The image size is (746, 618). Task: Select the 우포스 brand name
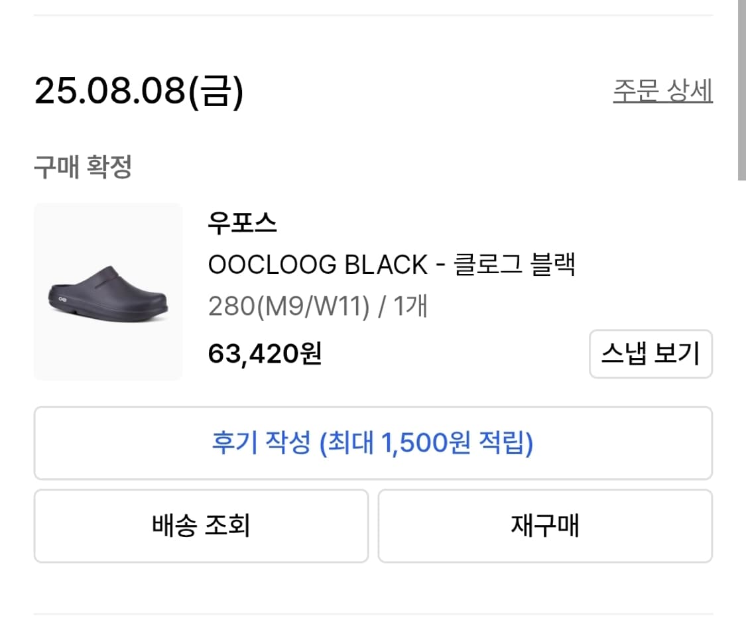click(242, 223)
